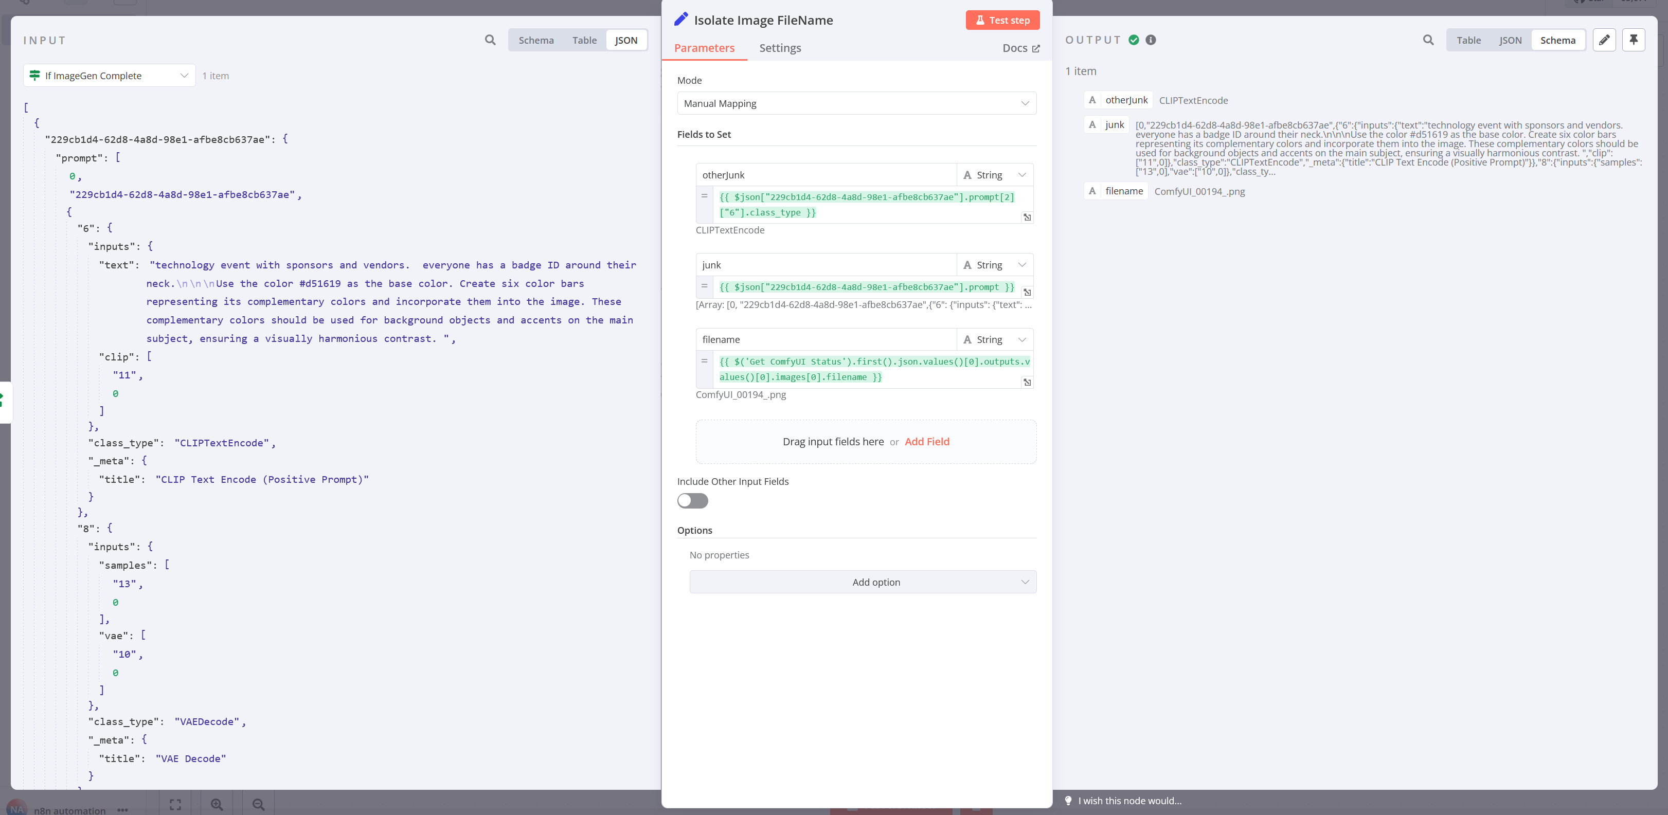Open expression editor for otherJunk field

(x=1027, y=218)
